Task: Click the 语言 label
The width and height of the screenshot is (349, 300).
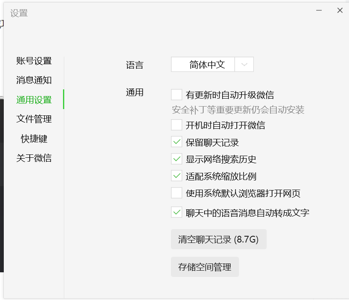Action: 135,65
